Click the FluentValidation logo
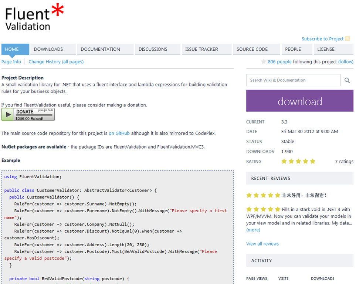 point(34,17)
